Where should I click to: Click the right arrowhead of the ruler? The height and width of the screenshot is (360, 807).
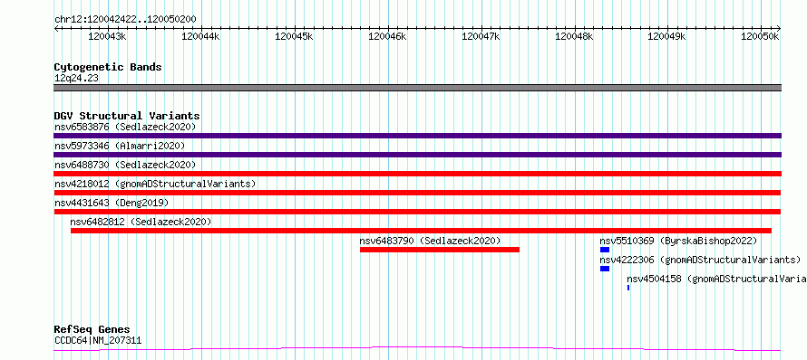coord(779,29)
